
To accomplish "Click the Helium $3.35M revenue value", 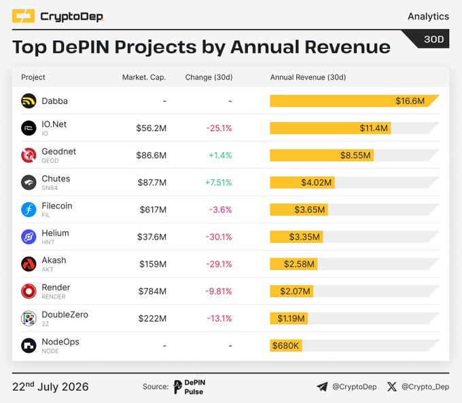I will [x=304, y=237].
